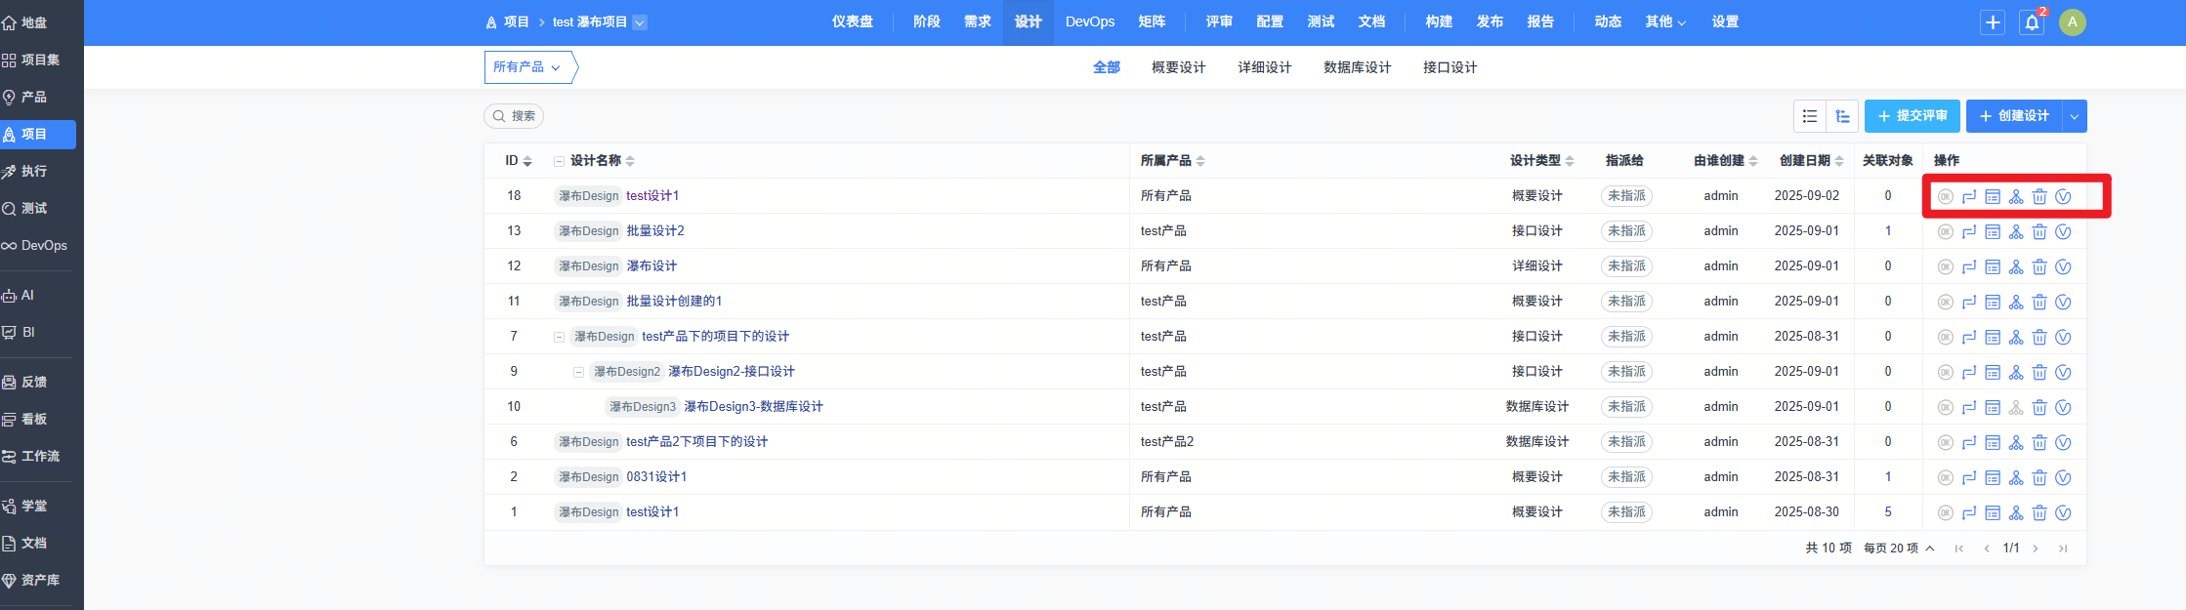Click the plus icon in the top header
Image resolution: width=2186 pixels, height=610 pixels.
click(x=1993, y=22)
